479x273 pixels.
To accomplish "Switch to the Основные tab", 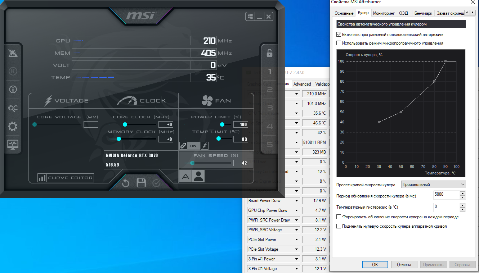I will 344,13.
